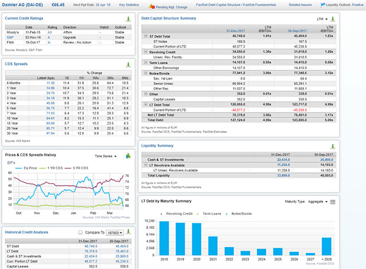This screenshot has width=366, height=269.
Task: Click the 2 Year CDS latest value 24.76
Action: [50, 93]
